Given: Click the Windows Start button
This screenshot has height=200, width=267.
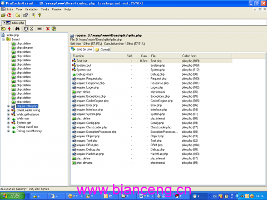Looking at the screenshot, I should (12, 196).
